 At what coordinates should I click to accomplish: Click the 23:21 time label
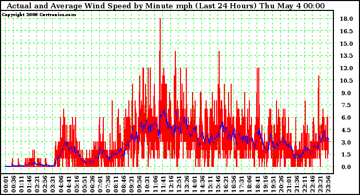(321, 185)
